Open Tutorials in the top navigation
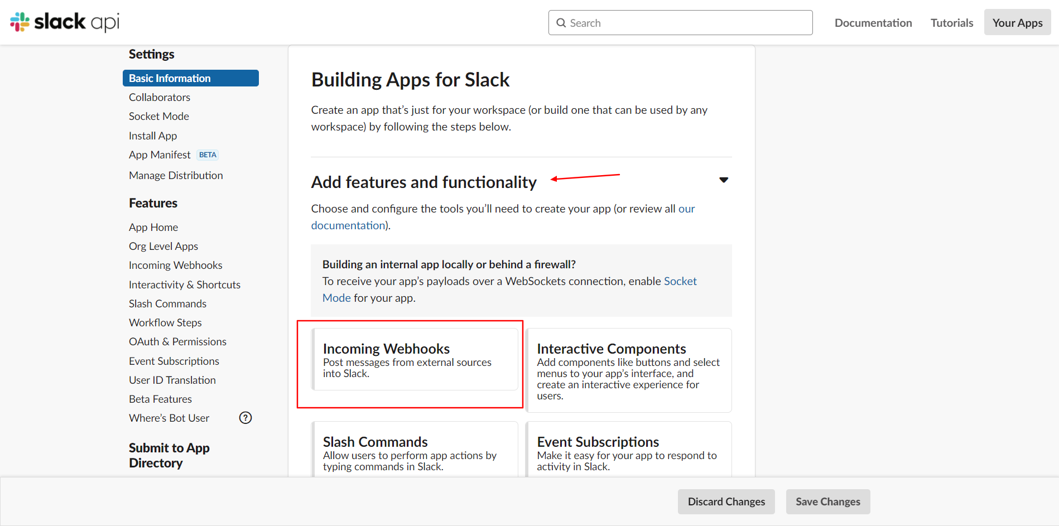This screenshot has height=526, width=1059. [x=951, y=22]
